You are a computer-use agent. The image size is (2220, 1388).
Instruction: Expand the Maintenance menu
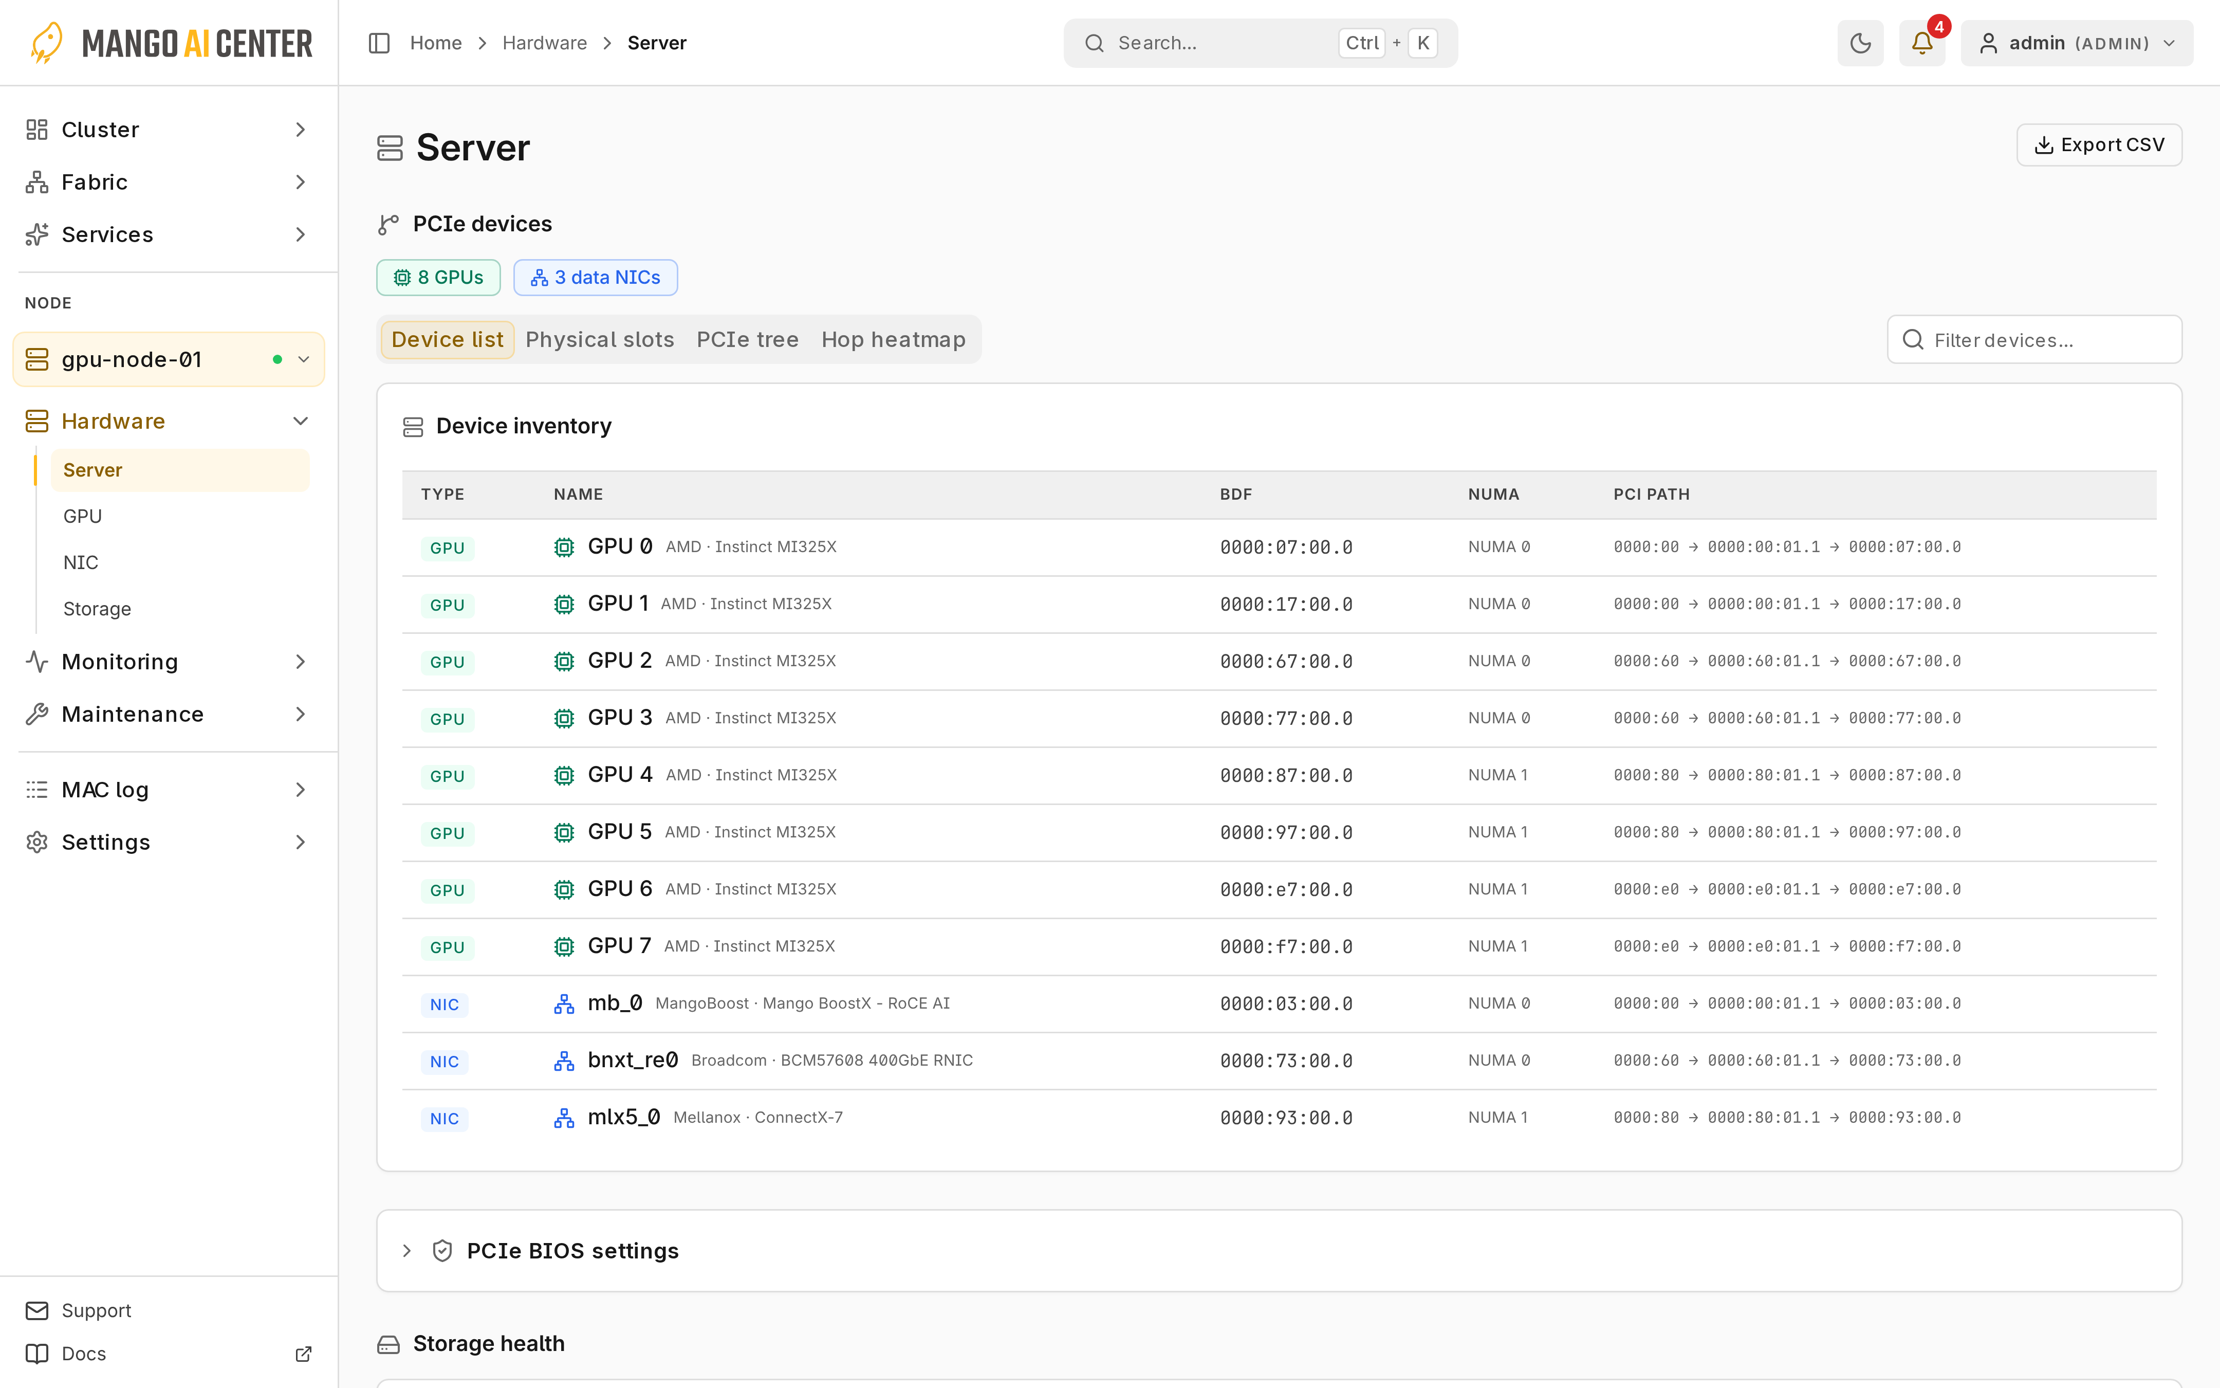(169, 714)
